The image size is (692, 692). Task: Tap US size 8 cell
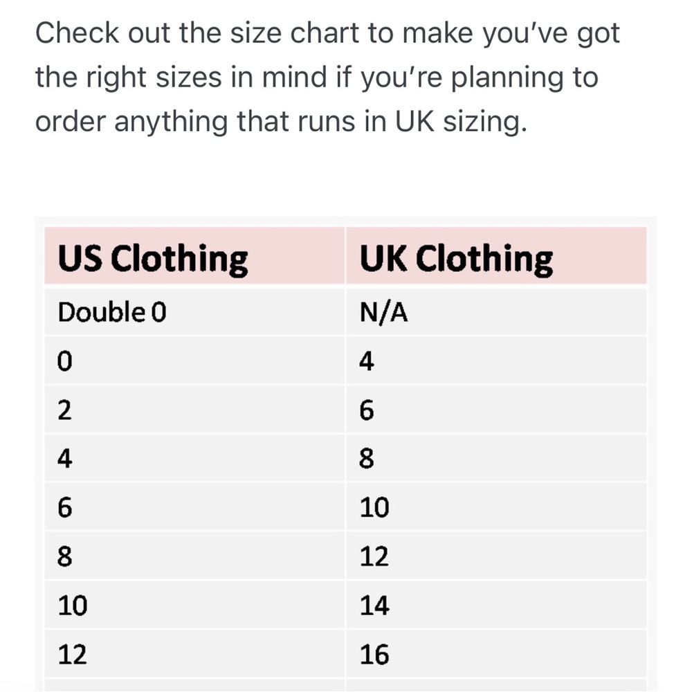194,556
